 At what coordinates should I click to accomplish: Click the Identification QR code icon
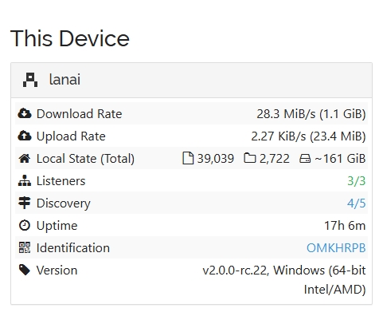(x=25, y=247)
